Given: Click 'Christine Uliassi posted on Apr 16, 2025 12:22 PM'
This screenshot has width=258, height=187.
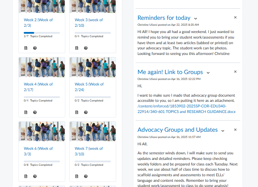Looking at the screenshot, I should (x=169, y=79).
